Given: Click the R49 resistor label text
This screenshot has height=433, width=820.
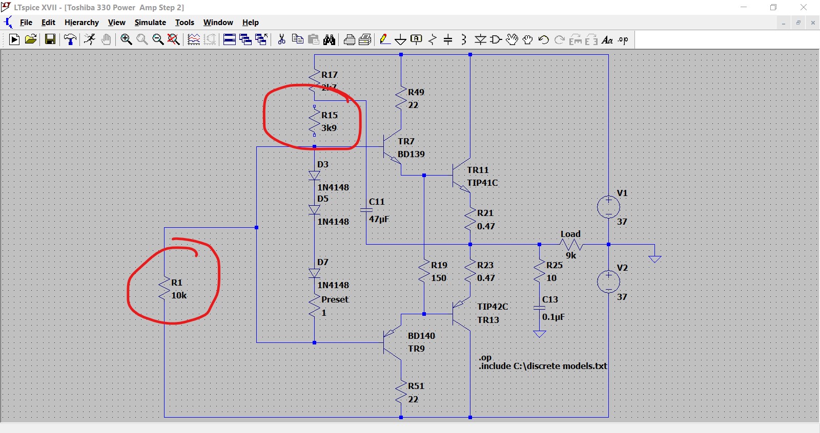Looking at the screenshot, I should 416,92.
